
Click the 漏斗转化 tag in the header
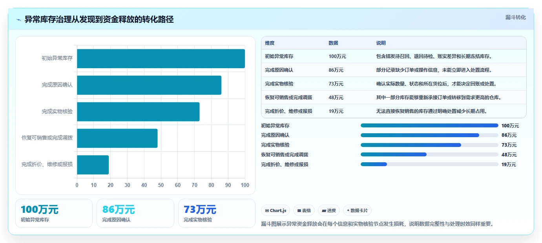tap(515, 17)
